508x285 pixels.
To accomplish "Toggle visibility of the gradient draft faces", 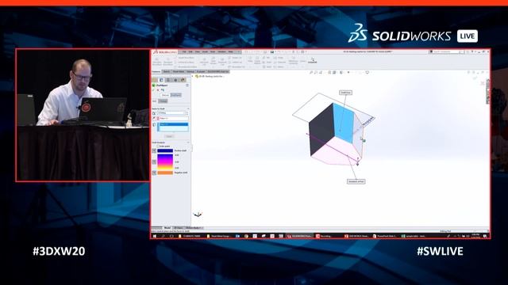I will pos(154,161).
